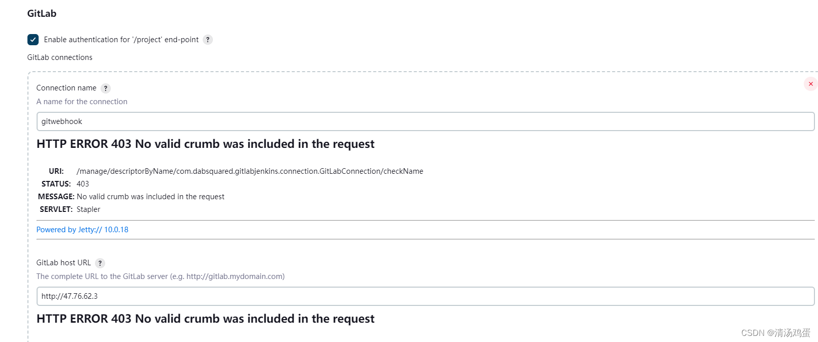Click the MESSAGE No valid crumb text
This screenshot has width=818, height=342.
click(x=150, y=197)
